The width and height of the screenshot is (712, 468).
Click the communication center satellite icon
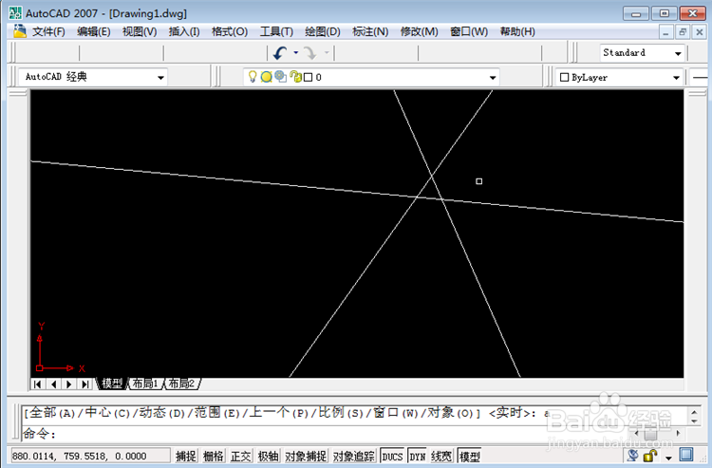632,455
